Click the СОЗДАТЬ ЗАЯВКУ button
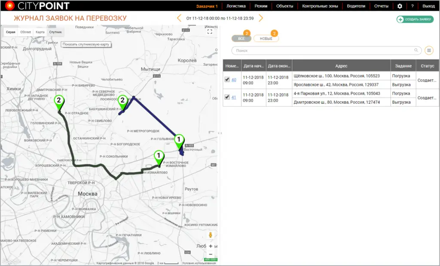The width and height of the screenshot is (440, 266). pyautogui.click(x=415, y=19)
